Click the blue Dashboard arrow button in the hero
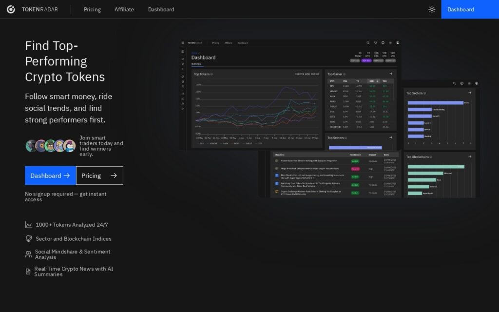The width and height of the screenshot is (499, 312). coord(50,175)
